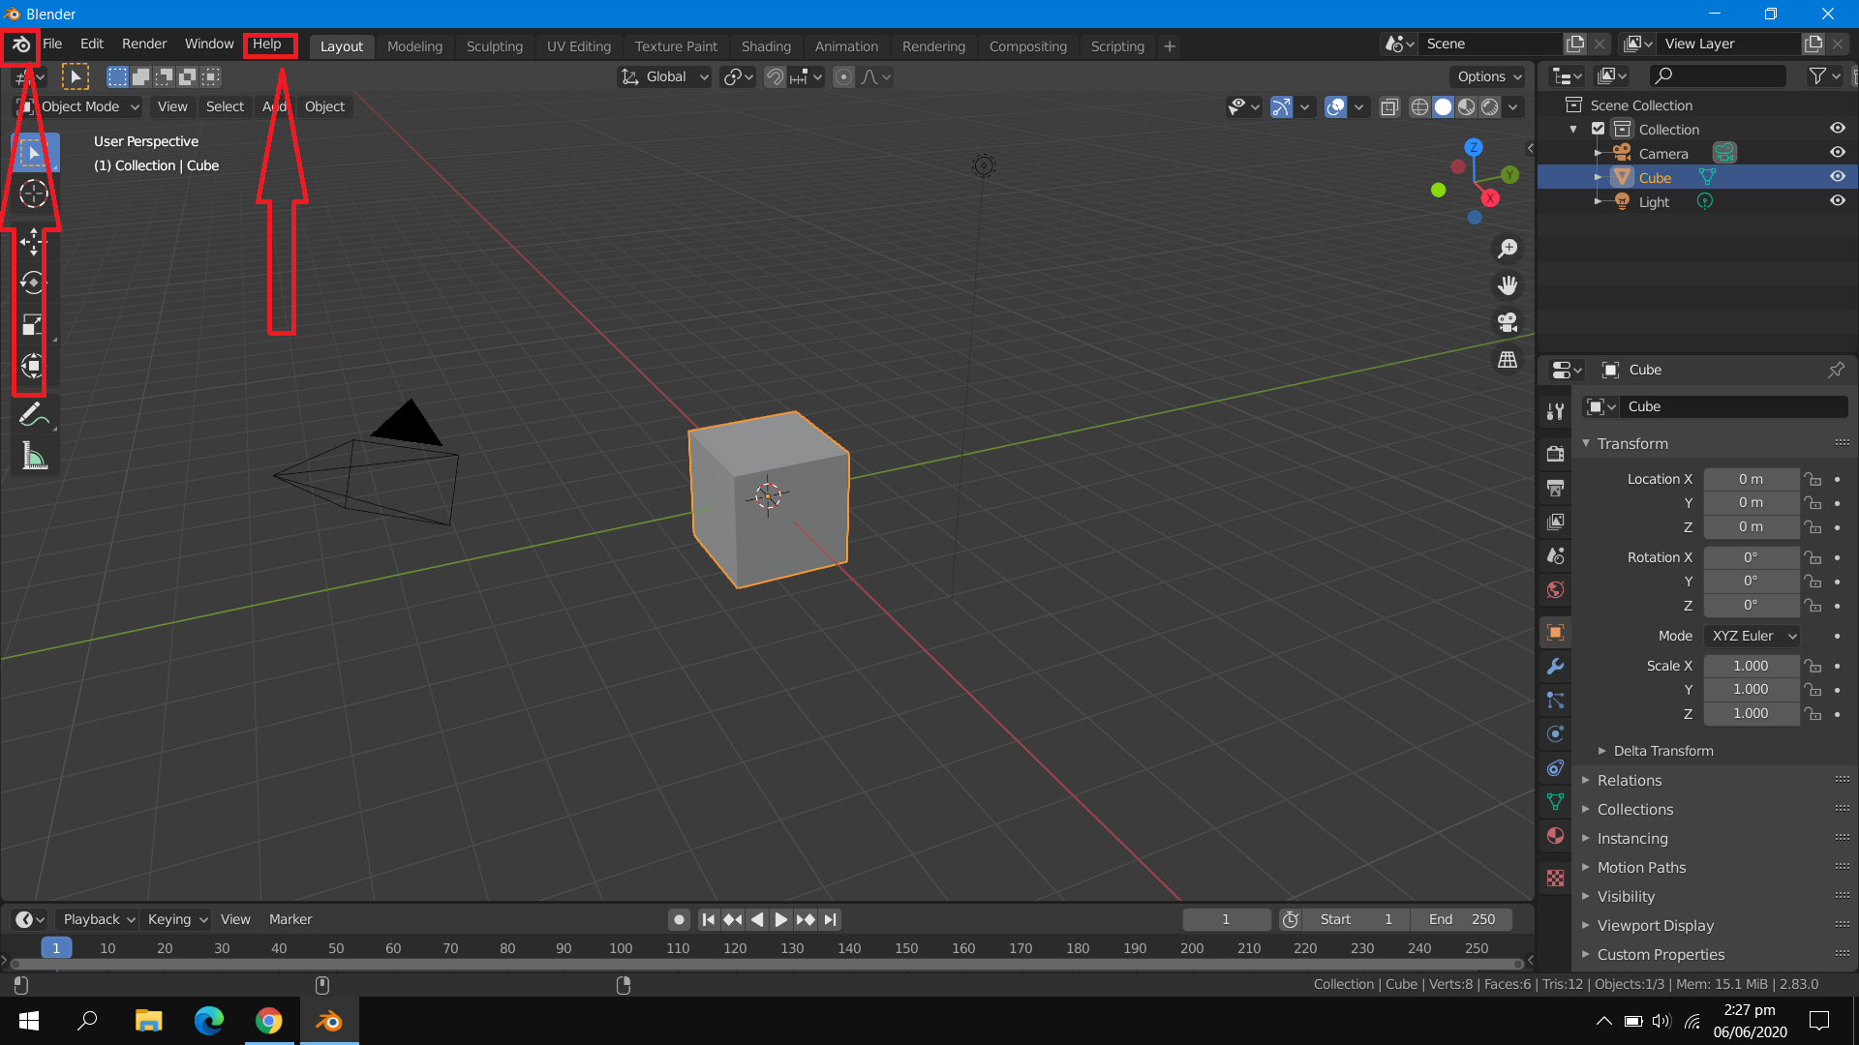Click the zoom view magnifier icon
The image size is (1859, 1045).
click(1508, 249)
